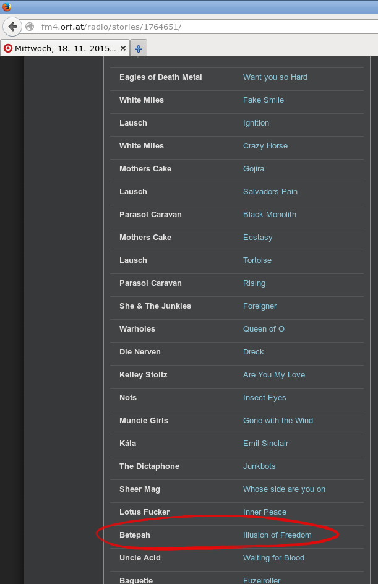Image resolution: width=378 pixels, height=584 pixels.
Task: Open the Ecstasy song link
Action: point(258,238)
